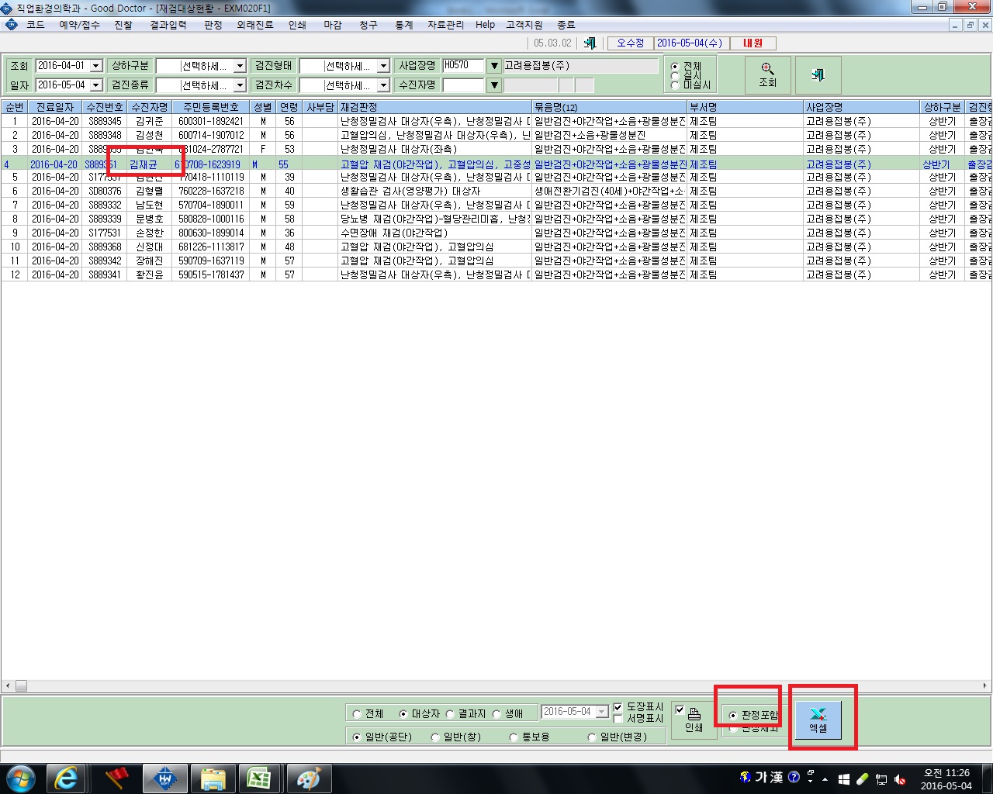
Task: Open the 사업장명 lookup arrow
Action: pyautogui.click(x=494, y=66)
